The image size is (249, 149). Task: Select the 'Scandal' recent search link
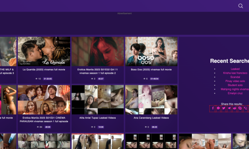[x=235, y=77]
